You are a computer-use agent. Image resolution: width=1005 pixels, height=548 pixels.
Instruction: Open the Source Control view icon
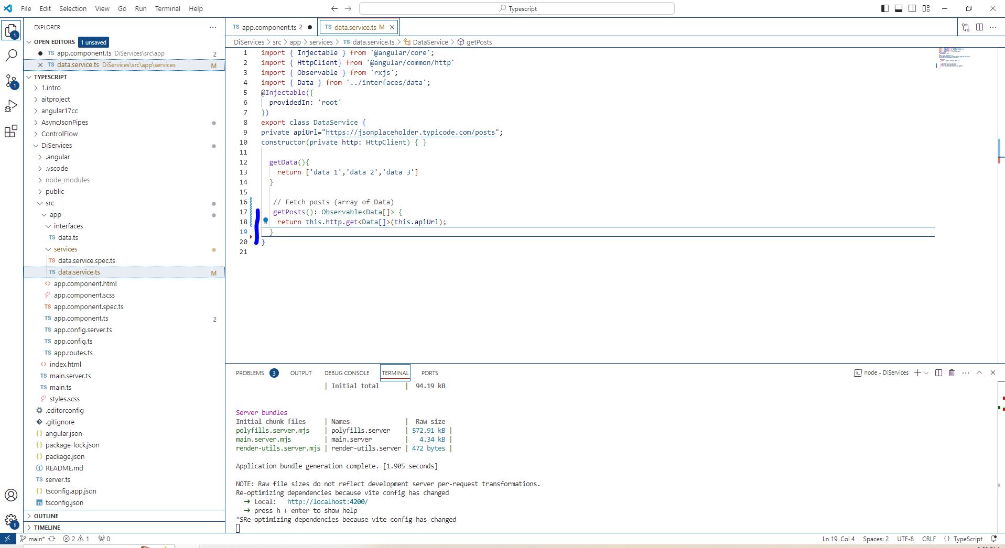pyautogui.click(x=11, y=81)
